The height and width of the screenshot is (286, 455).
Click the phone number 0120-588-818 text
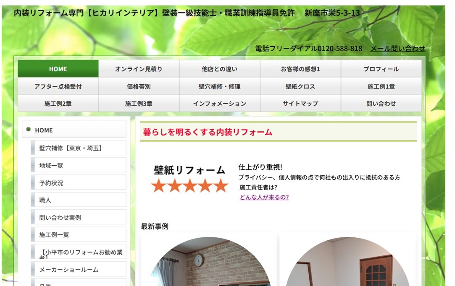tap(340, 48)
